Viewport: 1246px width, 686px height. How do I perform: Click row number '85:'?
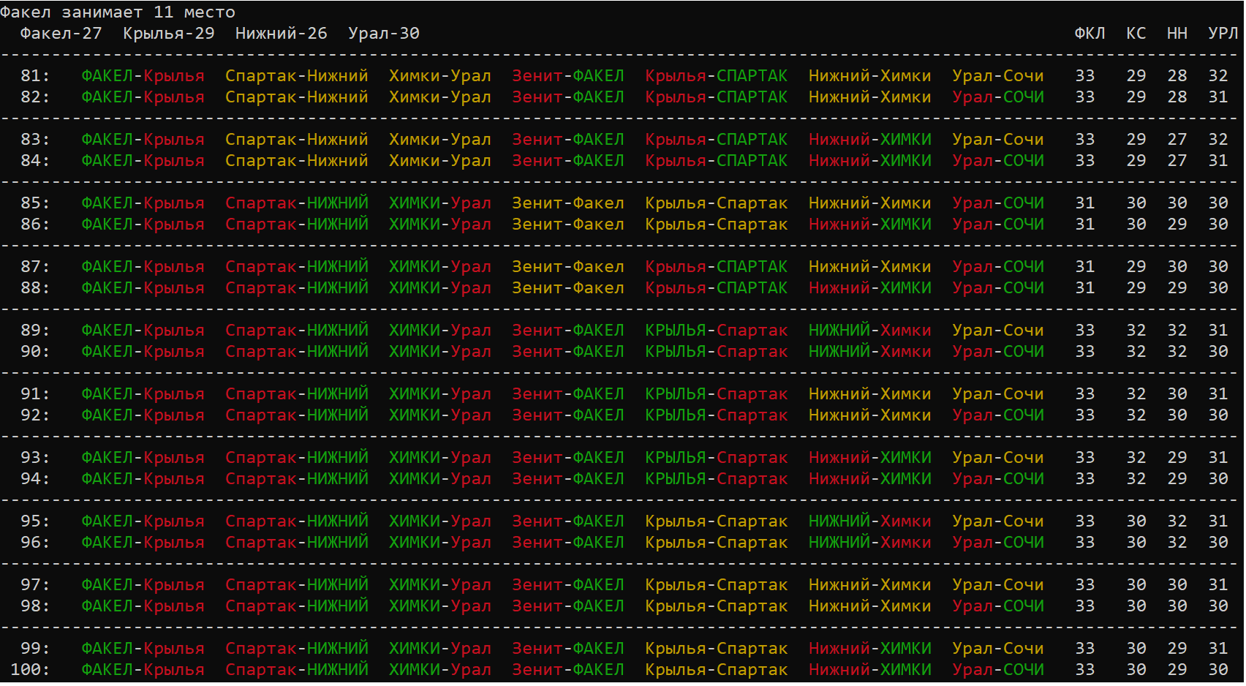click(35, 203)
